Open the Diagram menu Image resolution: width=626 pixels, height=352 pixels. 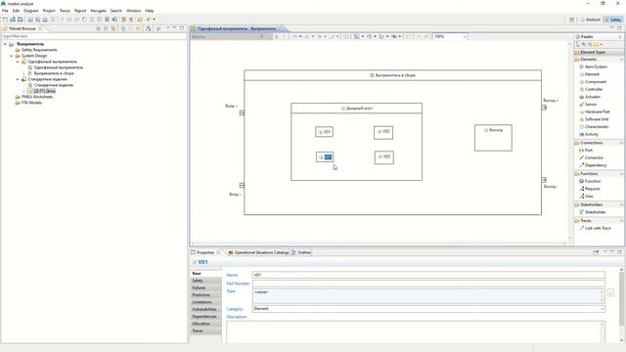pos(30,11)
